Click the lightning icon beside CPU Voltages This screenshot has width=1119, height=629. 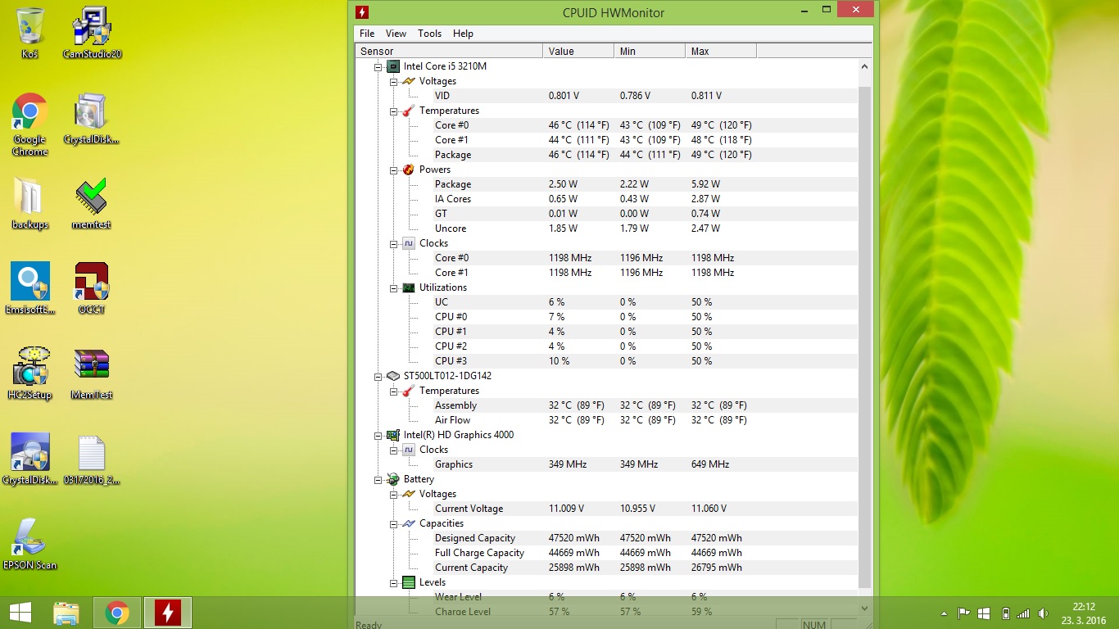pyautogui.click(x=409, y=81)
